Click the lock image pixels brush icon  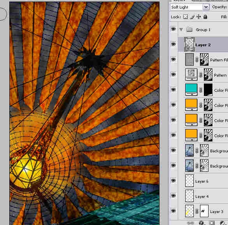192,17
